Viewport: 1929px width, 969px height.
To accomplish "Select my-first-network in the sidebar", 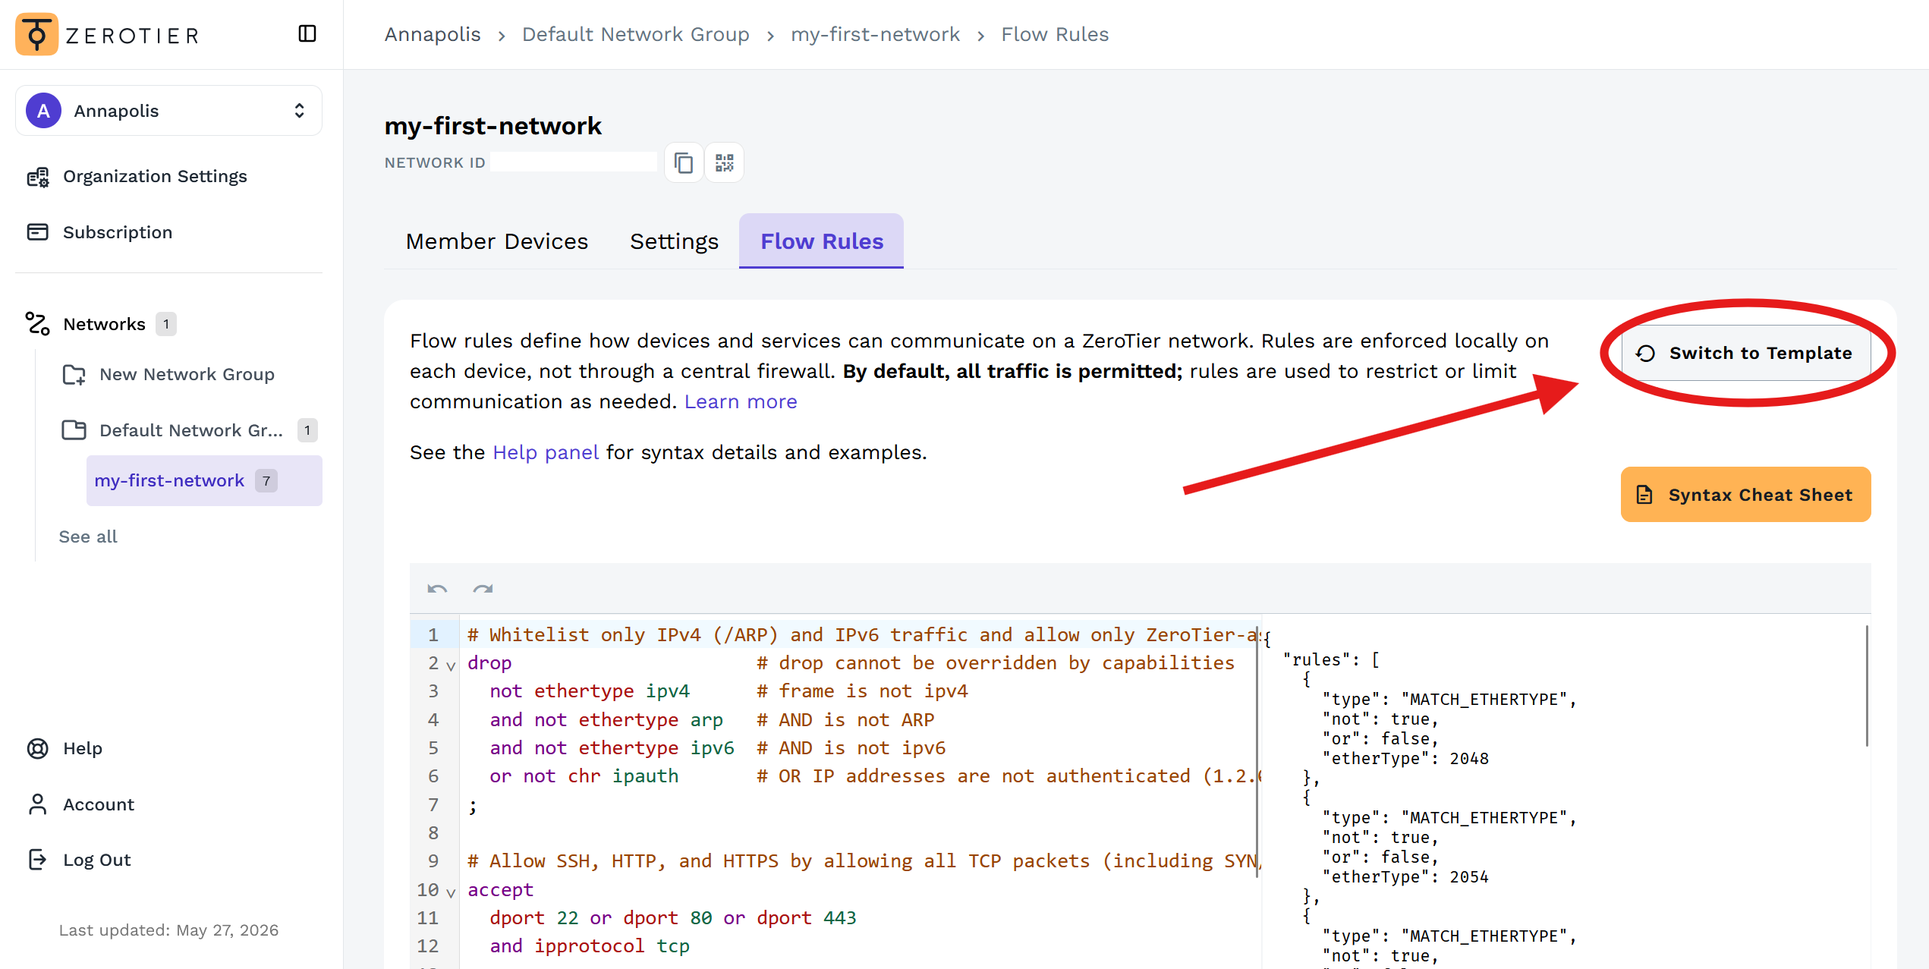I will coord(204,480).
